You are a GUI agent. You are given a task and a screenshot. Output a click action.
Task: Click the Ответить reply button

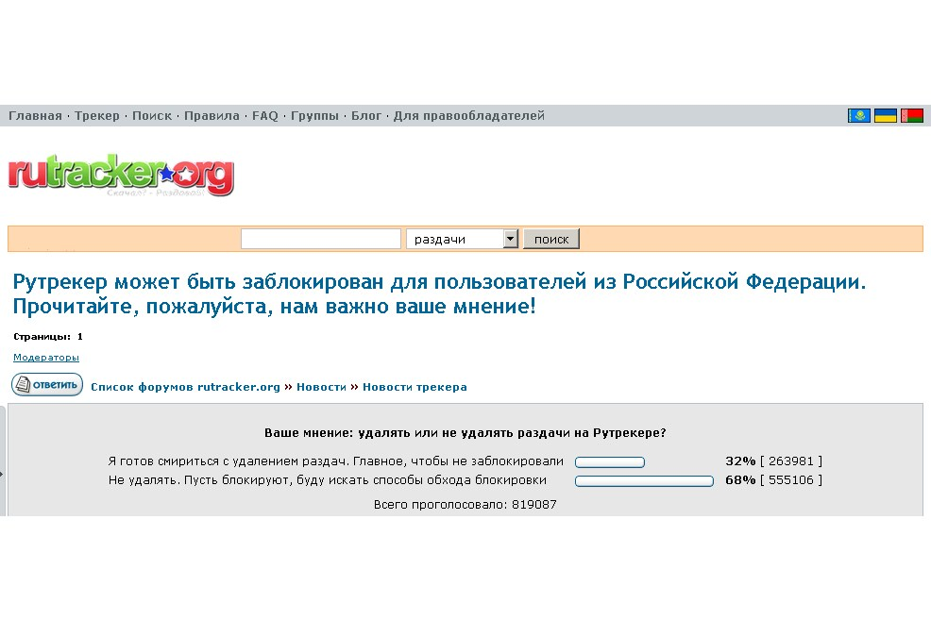tap(47, 384)
